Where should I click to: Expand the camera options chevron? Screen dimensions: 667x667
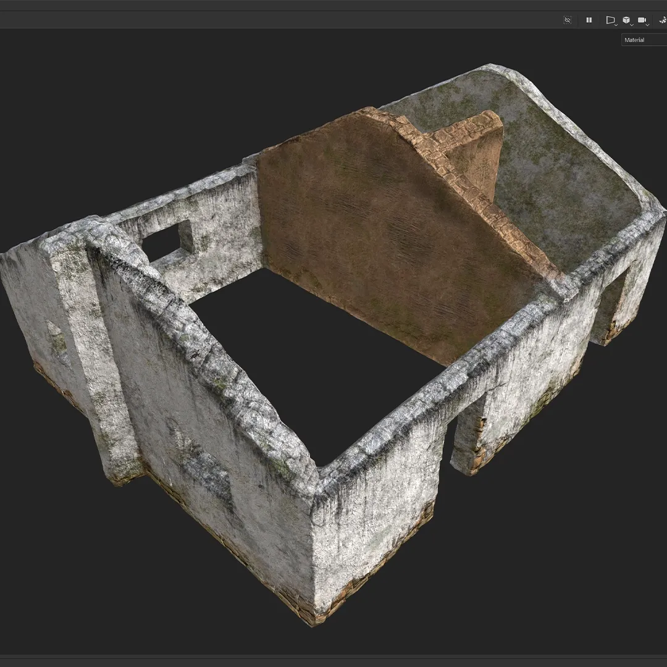(x=647, y=25)
